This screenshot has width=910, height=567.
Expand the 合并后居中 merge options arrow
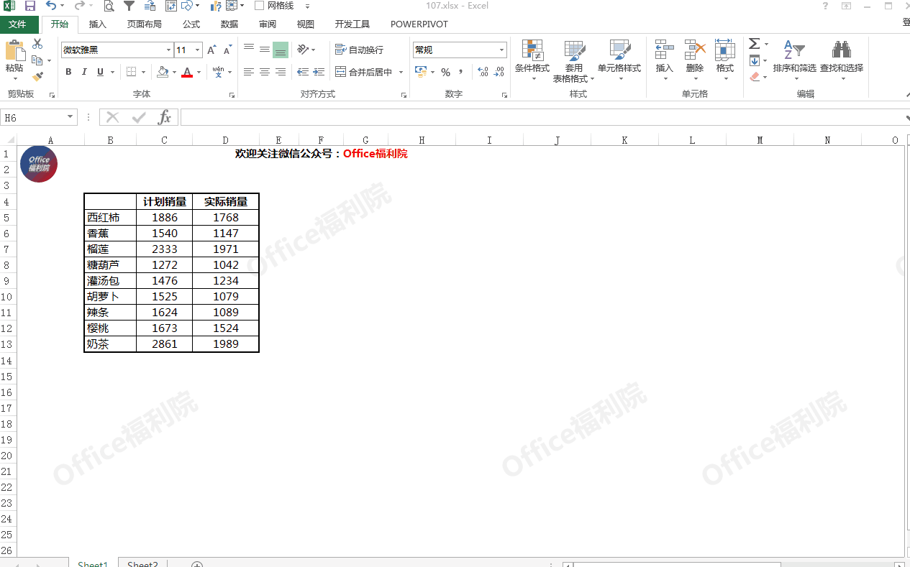(x=399, y=72)
